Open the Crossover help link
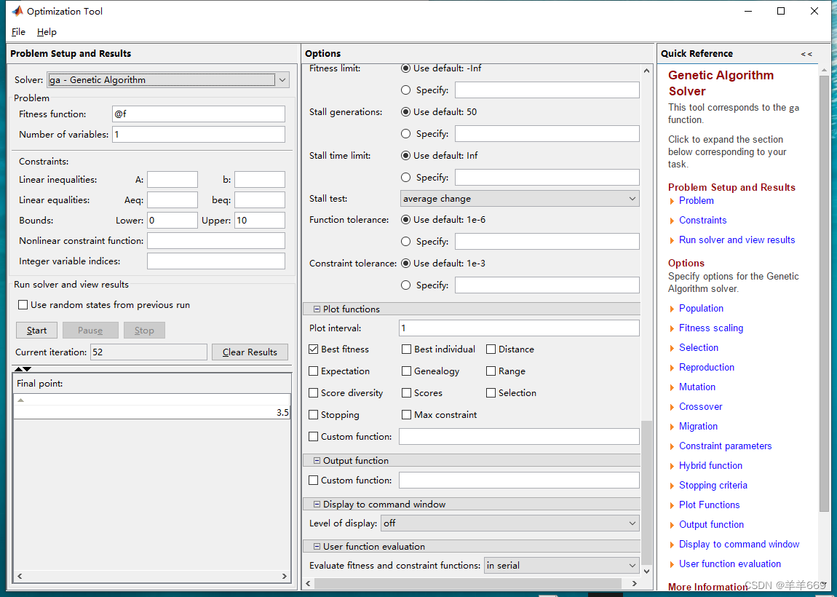Screen dimensions: 837x597 pos(700,407)
